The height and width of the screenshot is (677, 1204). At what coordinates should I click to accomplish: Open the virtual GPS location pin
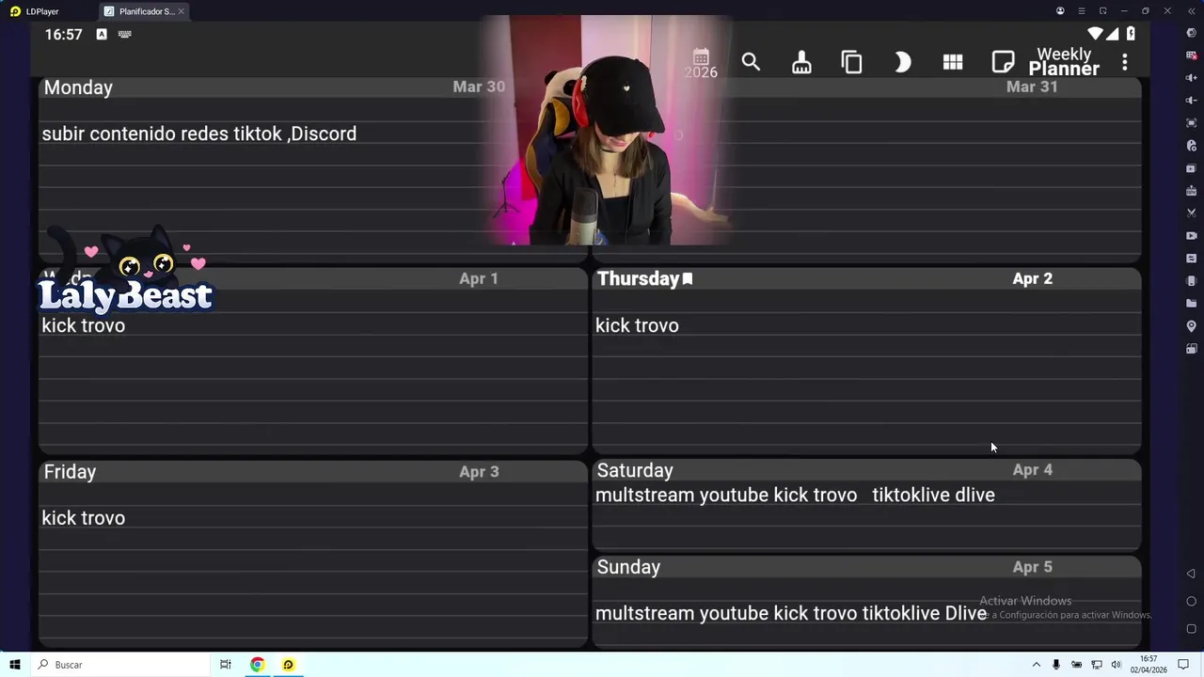point(1192,326)
